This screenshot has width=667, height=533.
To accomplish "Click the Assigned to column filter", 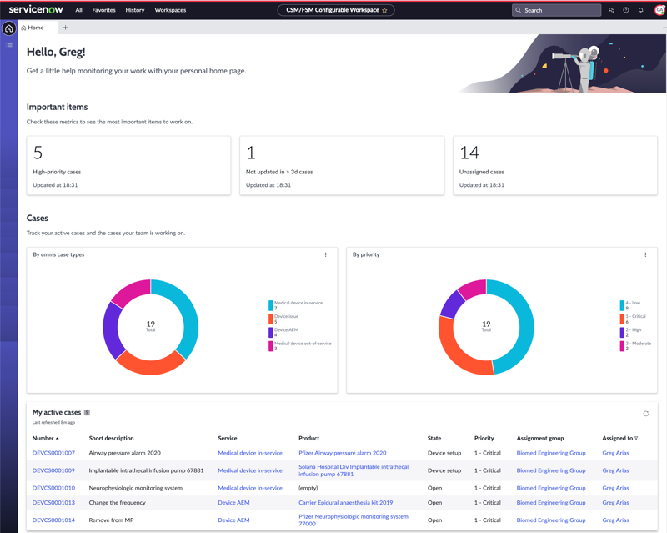I will coord(636,438).
